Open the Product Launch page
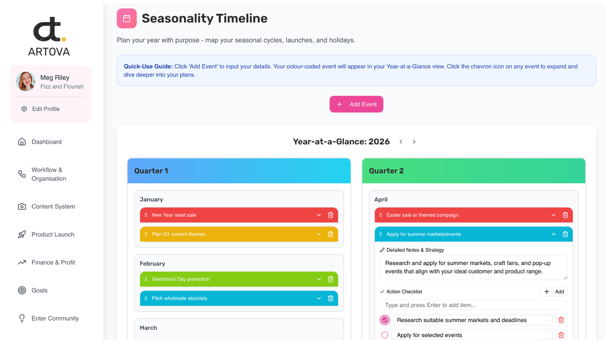The height and width of the screenshot is (340, 605). (53, 234)
